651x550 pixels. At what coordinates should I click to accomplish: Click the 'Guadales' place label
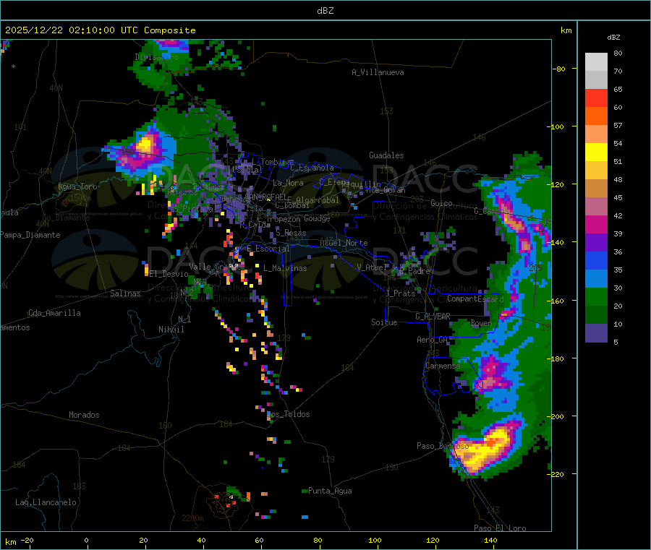tap(386, 155)
